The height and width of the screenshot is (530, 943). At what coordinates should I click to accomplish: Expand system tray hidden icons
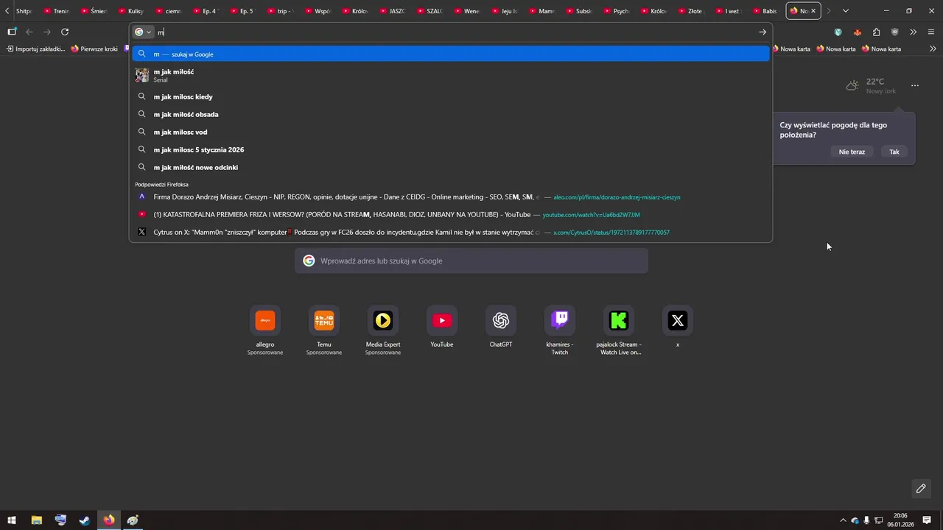pos(842,520)
